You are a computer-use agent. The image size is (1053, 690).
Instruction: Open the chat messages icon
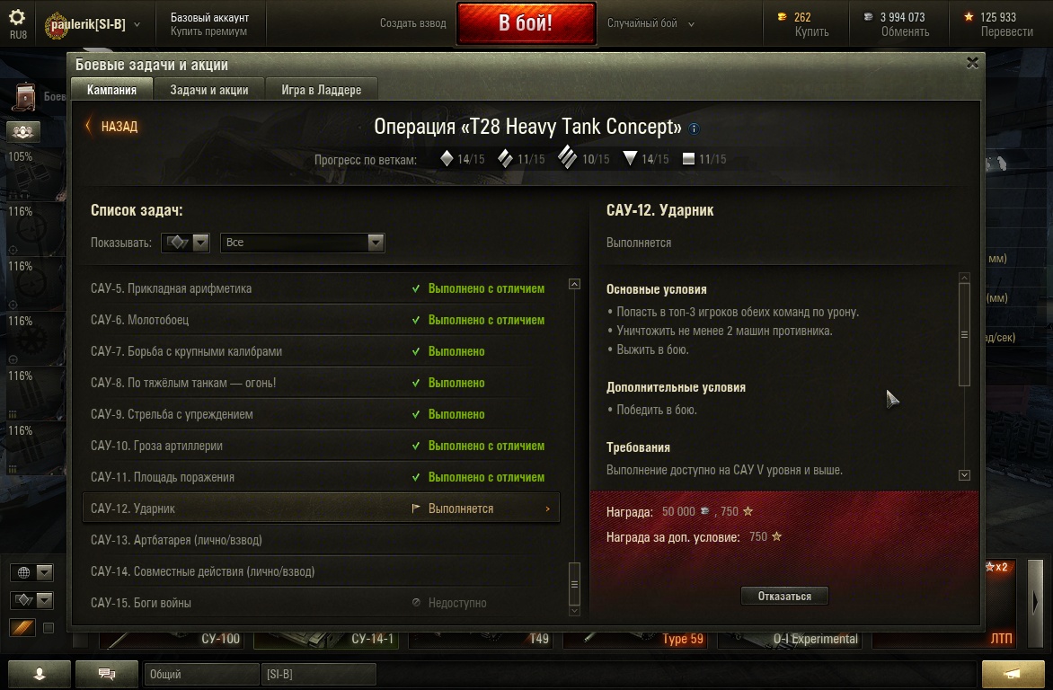click(x=106, y=674)
